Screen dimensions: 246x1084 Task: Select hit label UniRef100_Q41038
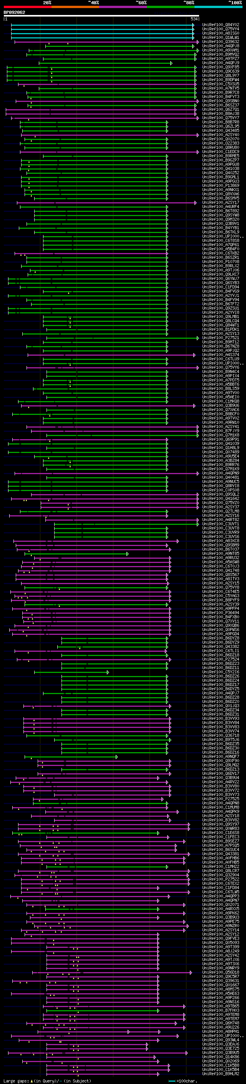[x=221, y=168]
